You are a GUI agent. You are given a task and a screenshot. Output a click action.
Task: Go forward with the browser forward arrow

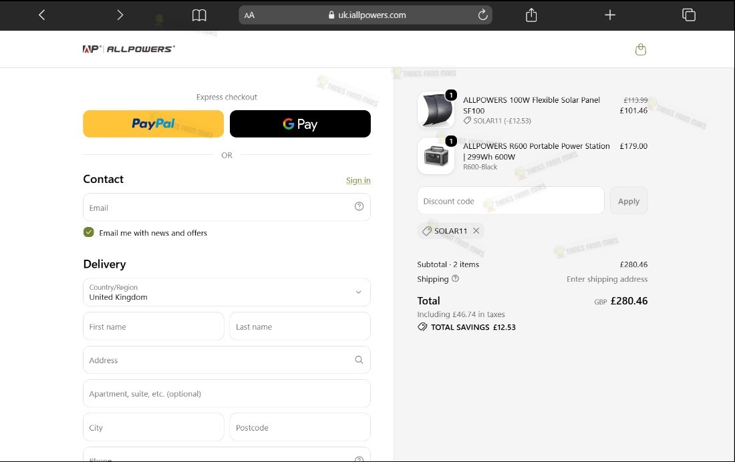pos(120,15)
